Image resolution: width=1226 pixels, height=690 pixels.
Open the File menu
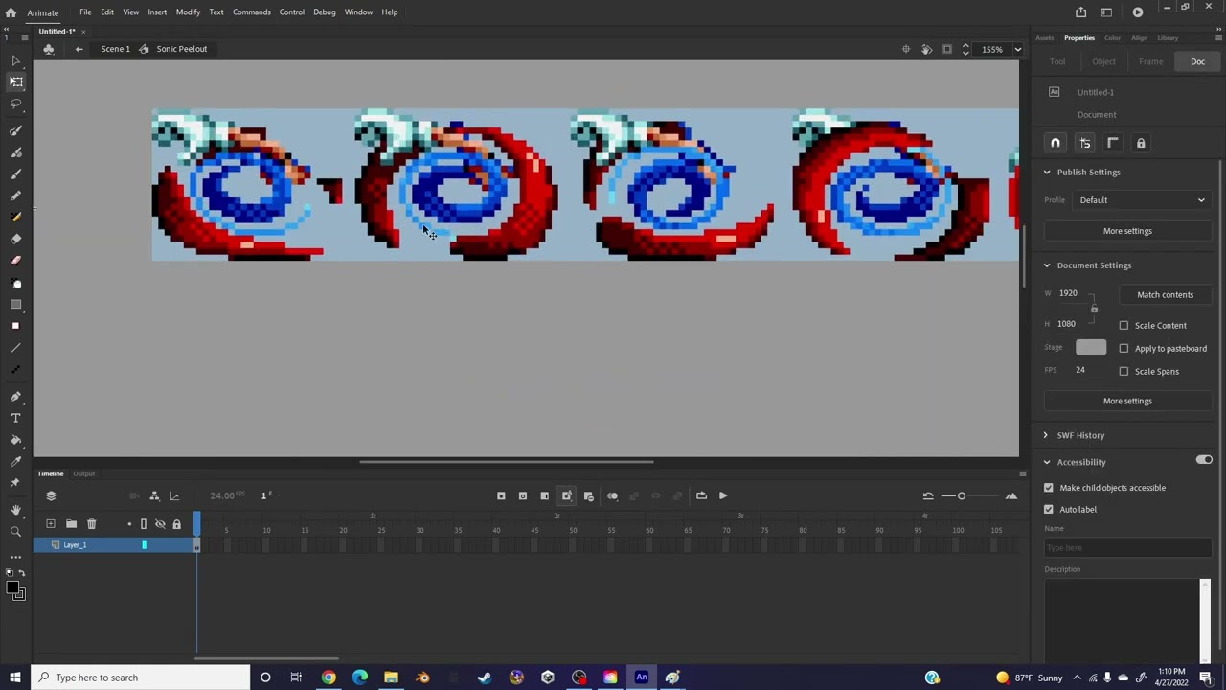pos(85,12)
